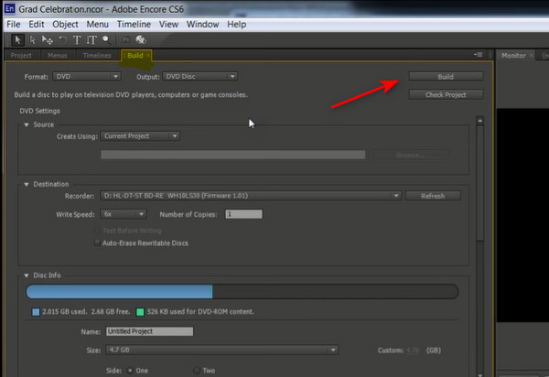Select the Two side radio button
549x377 pixels.
click(x=197, y=370)
